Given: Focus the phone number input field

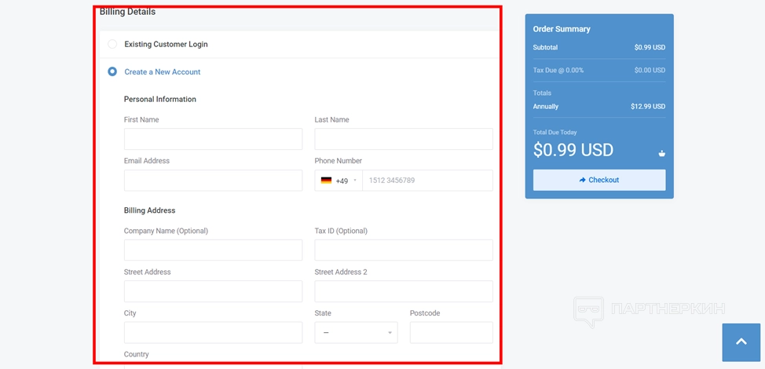Looking at the screenshot, I should [x=427, y=181].
